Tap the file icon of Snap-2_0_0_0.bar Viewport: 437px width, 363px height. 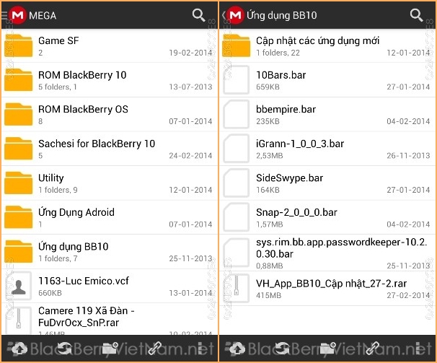(x=237, y=217)
